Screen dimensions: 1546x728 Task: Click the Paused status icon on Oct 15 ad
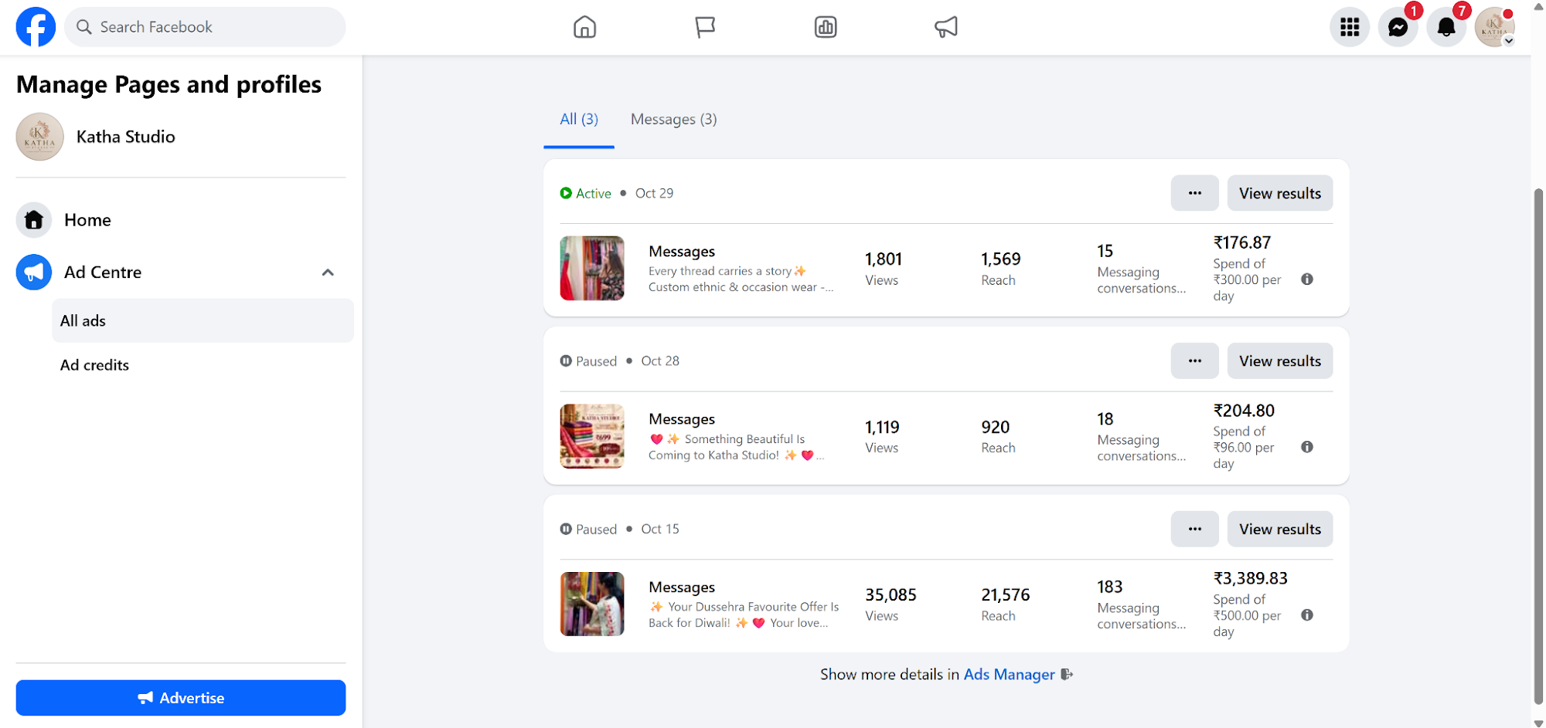point(566,529)
